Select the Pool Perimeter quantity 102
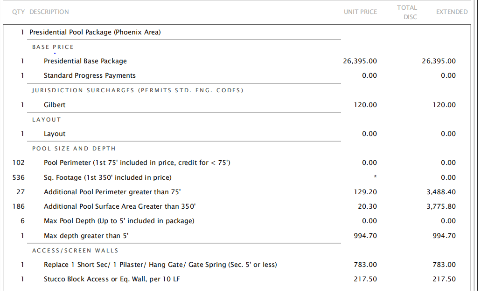Viewport: 481px width, 300px height. (18, 163)
